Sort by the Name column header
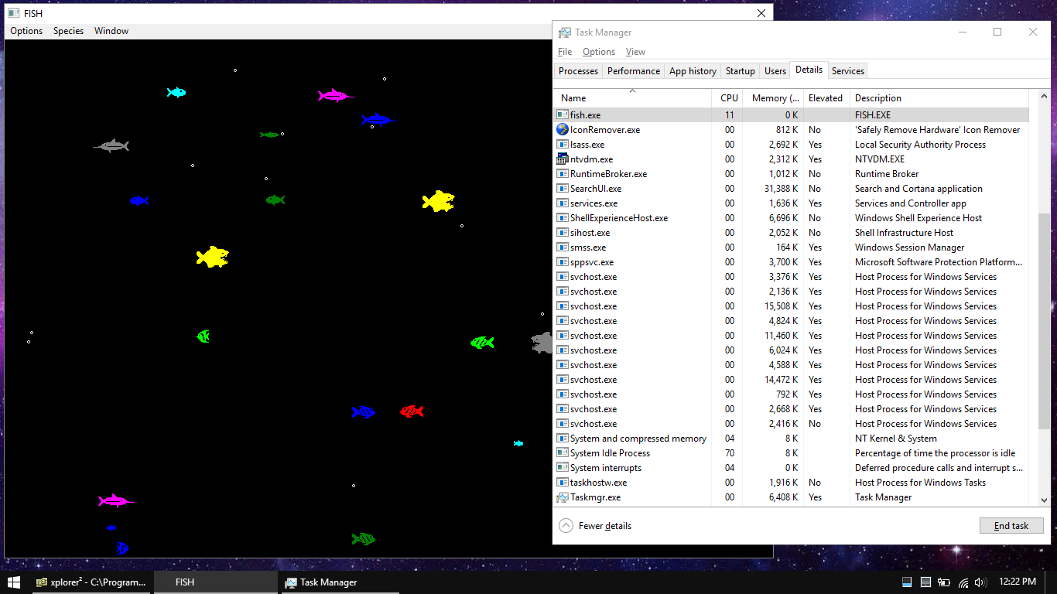The image size is (1057, 594). tap(634, 98)
